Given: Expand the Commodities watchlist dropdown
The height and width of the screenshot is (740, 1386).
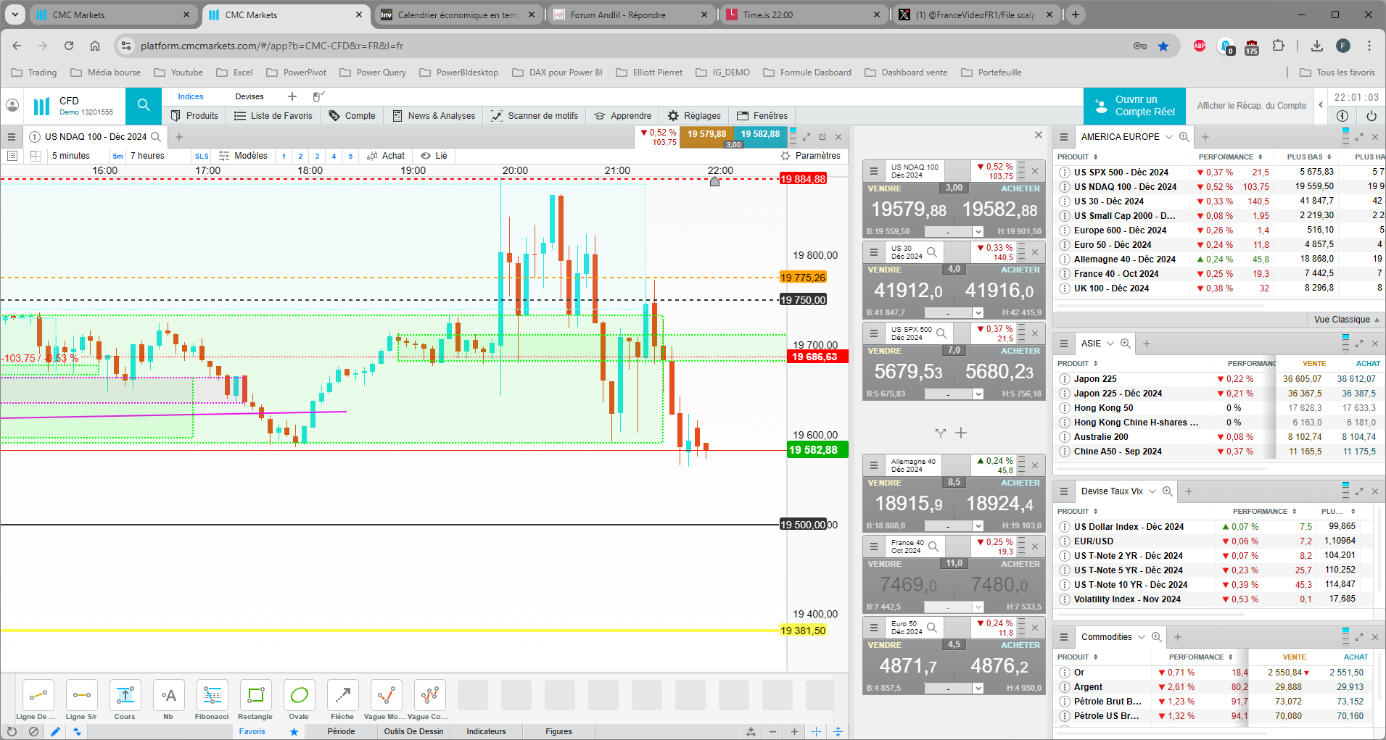Looking at the screenshot, I should (1142, 637).
